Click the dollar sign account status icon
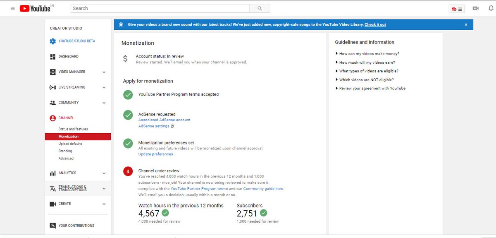This screenshot has width=496, height=238. point(126,59)
